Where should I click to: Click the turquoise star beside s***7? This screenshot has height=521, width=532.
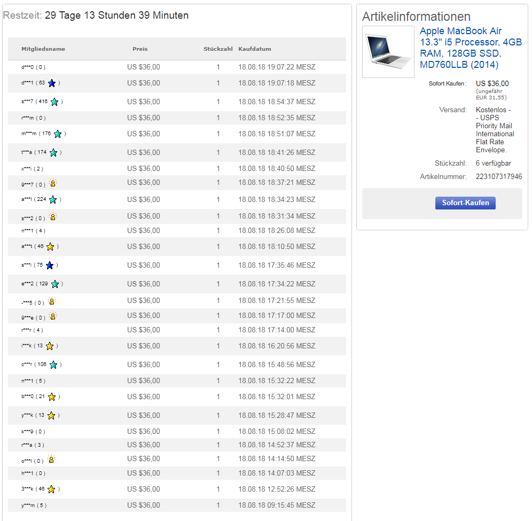(x=54, y=102)
